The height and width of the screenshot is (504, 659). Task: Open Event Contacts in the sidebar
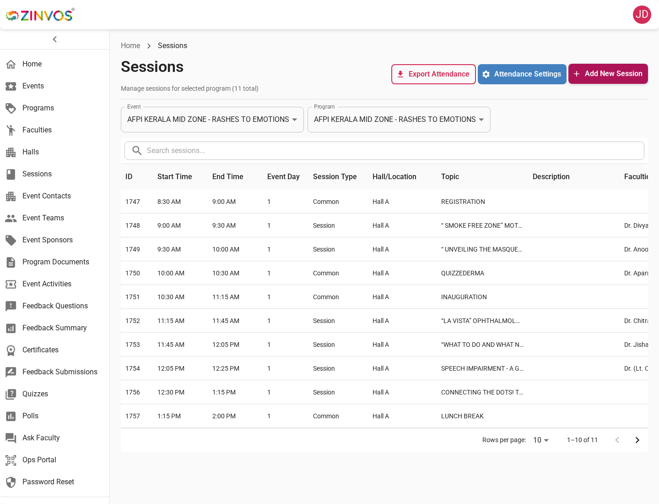55,196
